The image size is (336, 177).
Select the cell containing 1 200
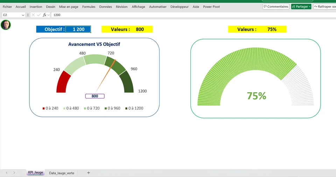click(78, 29)
